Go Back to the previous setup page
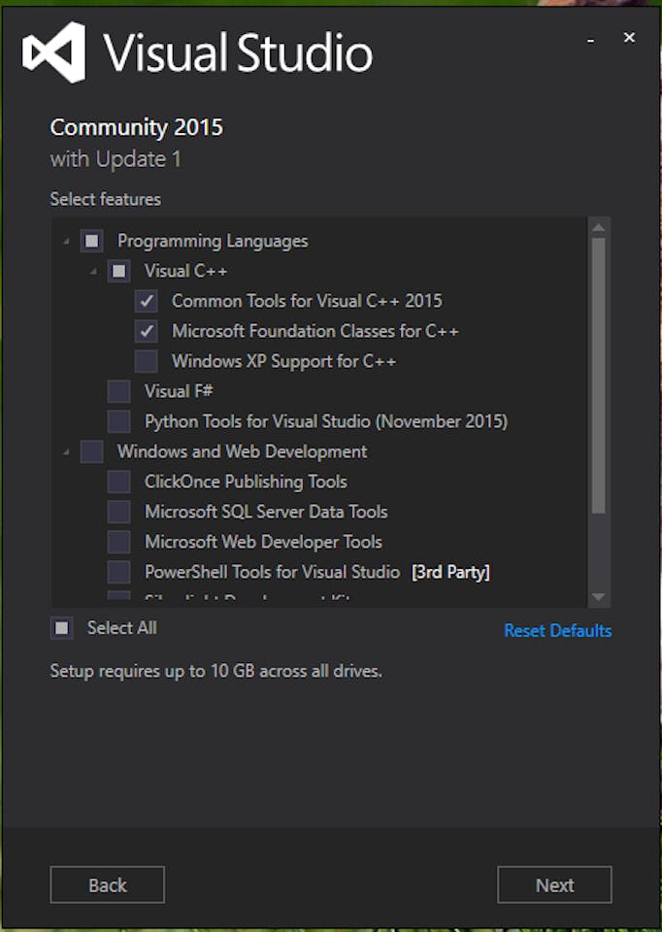The image size is (662, 932). 107,885
